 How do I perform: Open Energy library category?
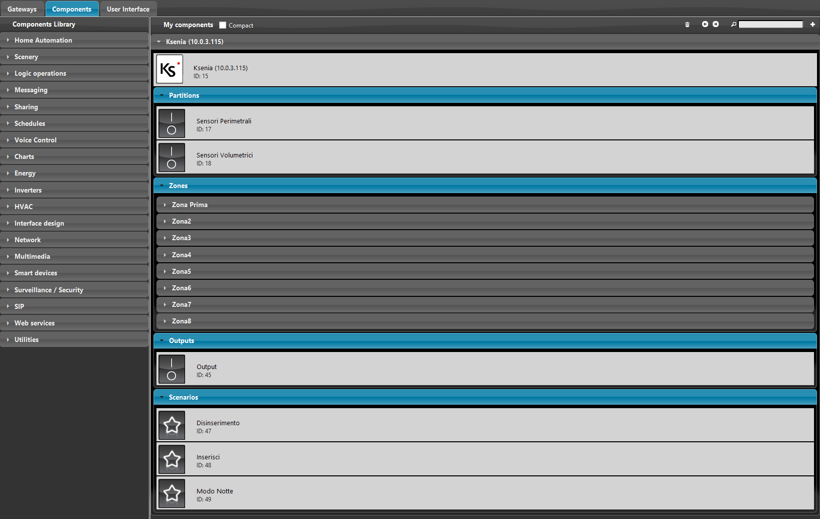pyautogui.click(x=74, y=173)
